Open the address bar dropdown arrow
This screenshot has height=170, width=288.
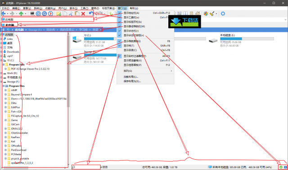(285, 20)
